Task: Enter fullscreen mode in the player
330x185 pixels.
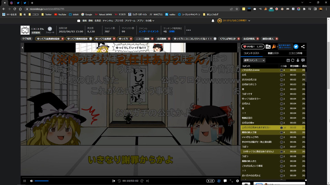Action: coord(231,181)
